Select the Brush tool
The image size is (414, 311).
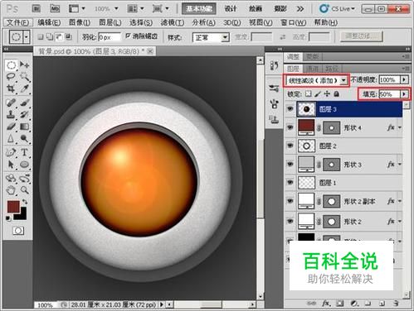tap(24, 103)
